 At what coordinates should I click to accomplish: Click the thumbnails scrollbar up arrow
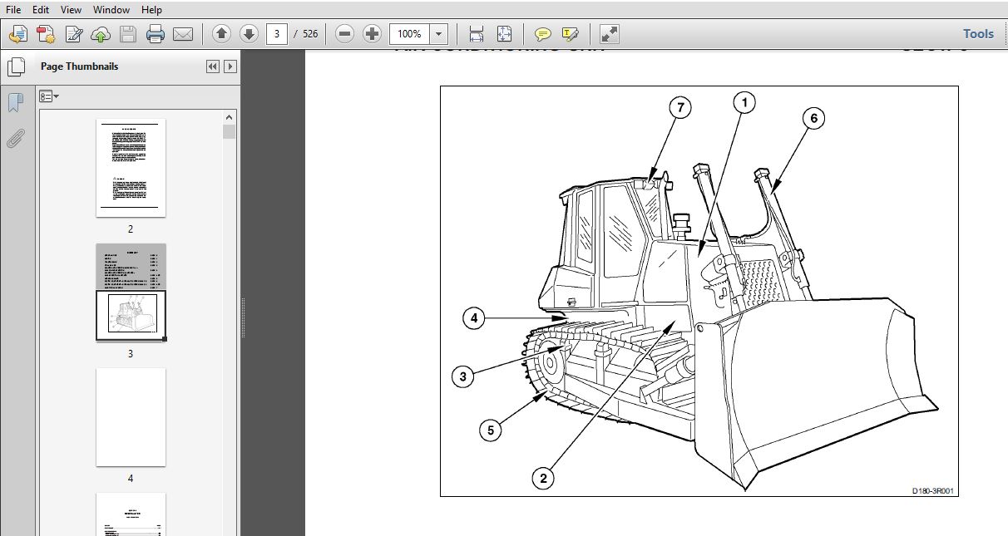click(230, 117)
